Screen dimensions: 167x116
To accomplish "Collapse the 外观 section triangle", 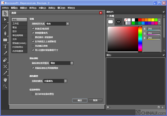I will tap(108, 16).
